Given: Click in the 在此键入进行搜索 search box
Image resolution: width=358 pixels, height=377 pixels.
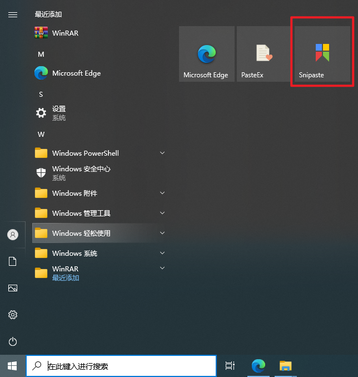Looking at the screenshot, I should (x=121, y=366).
